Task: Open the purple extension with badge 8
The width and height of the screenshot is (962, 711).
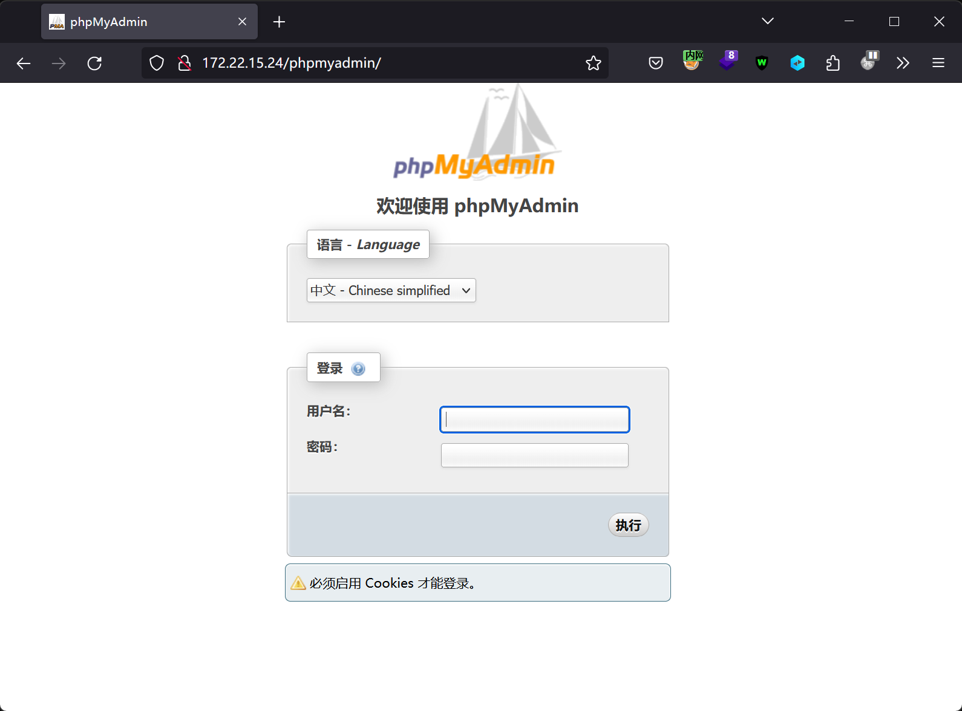Action: pyautogui.click(x=728, y=60)
